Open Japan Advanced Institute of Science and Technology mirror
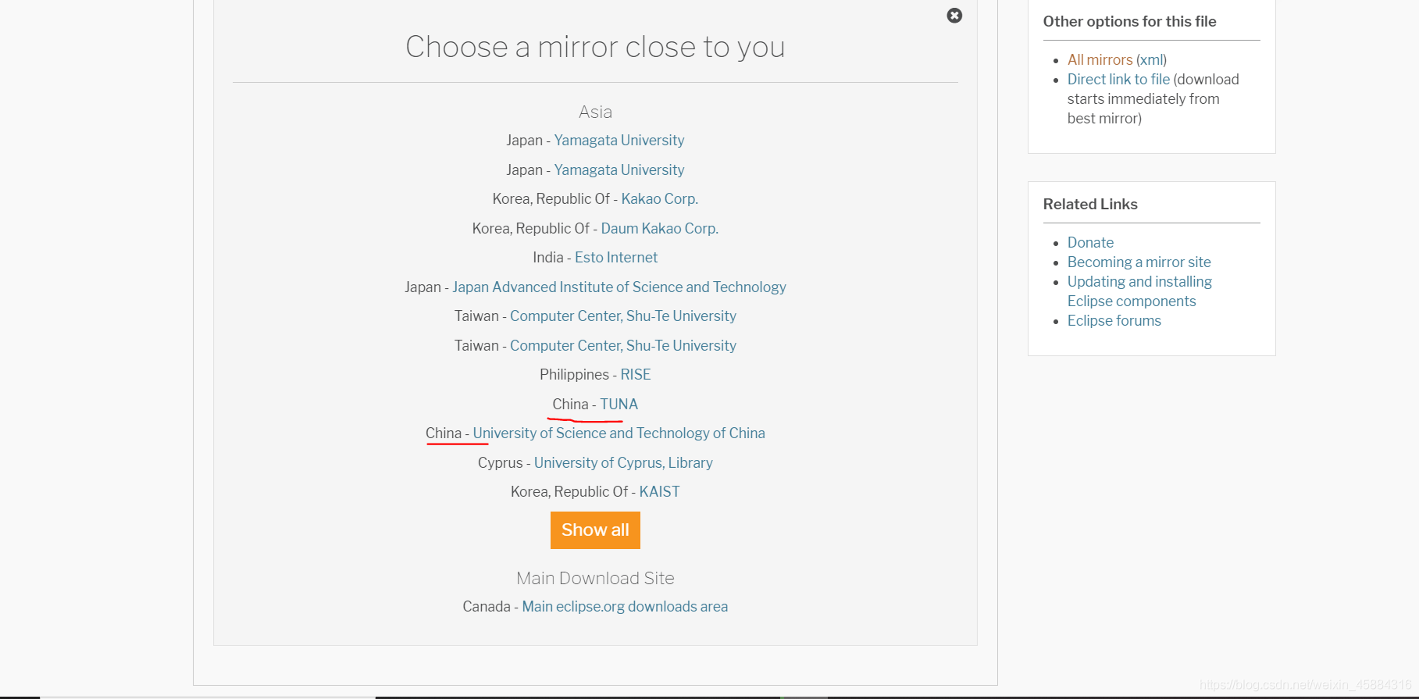 point(619,287)
